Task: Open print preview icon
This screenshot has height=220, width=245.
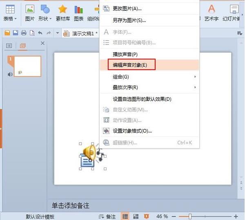Action: click(x=32, y=33)
